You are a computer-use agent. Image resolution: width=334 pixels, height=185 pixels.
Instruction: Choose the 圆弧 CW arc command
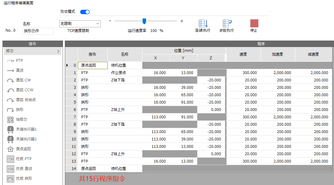click(11, 80)
